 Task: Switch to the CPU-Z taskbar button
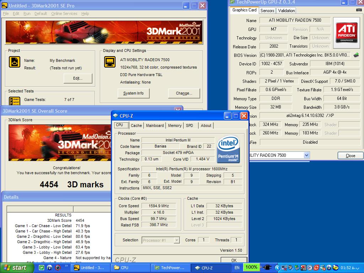(x=212, y=268)
